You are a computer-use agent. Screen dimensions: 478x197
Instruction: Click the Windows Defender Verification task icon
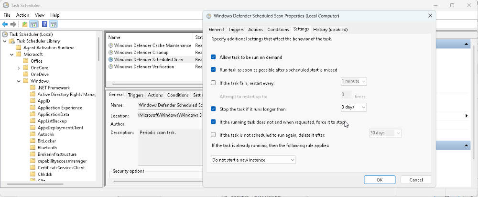click(x=111, y=66)
